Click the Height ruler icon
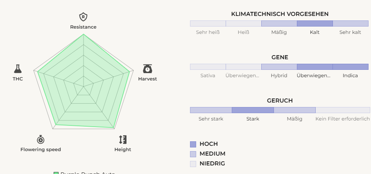The width and height of the screenshot is (371, 174). [123, 139]
